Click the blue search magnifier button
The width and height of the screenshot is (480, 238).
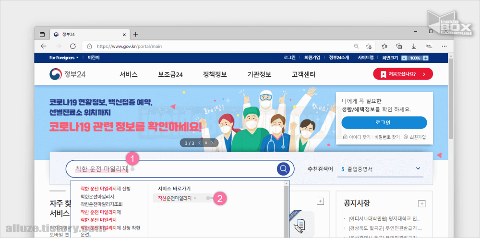coord(284,168)
